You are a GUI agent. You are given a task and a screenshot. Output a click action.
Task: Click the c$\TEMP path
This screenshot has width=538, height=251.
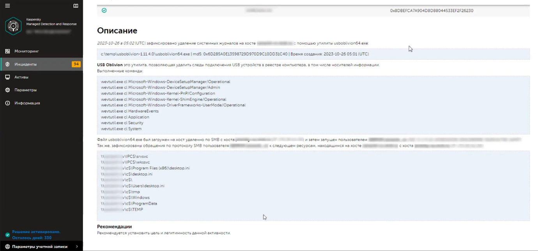tap(122, 210)
